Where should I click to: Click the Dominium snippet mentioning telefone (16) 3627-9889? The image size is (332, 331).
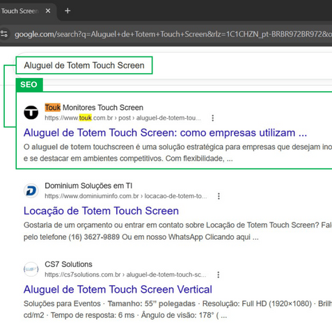pos(177,231)
